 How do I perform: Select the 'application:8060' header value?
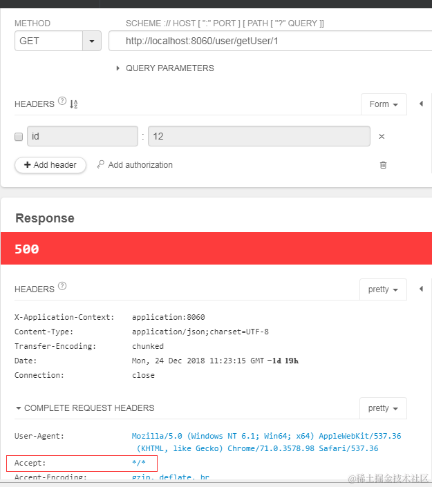(169, 317)
